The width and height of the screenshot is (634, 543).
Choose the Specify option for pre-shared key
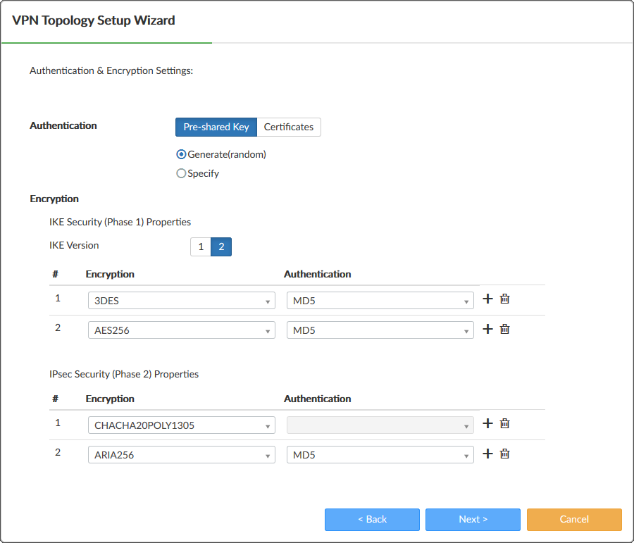(181, 173)
